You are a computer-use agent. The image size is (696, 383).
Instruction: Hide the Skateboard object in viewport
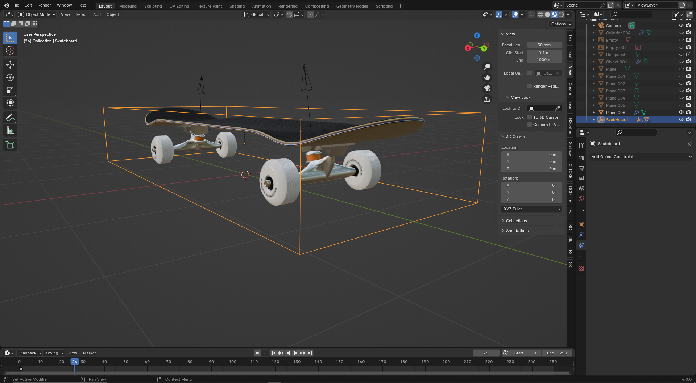(x=681, y=120)
